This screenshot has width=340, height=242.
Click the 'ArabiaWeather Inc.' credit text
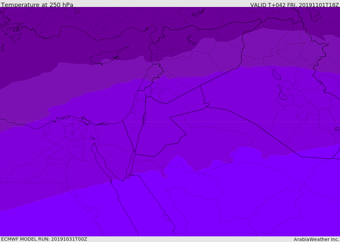tap(316, 239)
